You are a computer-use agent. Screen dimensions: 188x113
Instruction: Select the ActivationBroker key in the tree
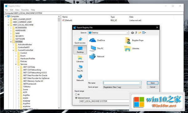pos(25,45)
